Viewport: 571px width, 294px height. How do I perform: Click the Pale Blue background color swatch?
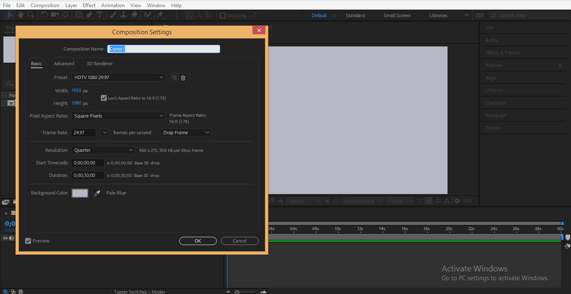pos(80,193)
